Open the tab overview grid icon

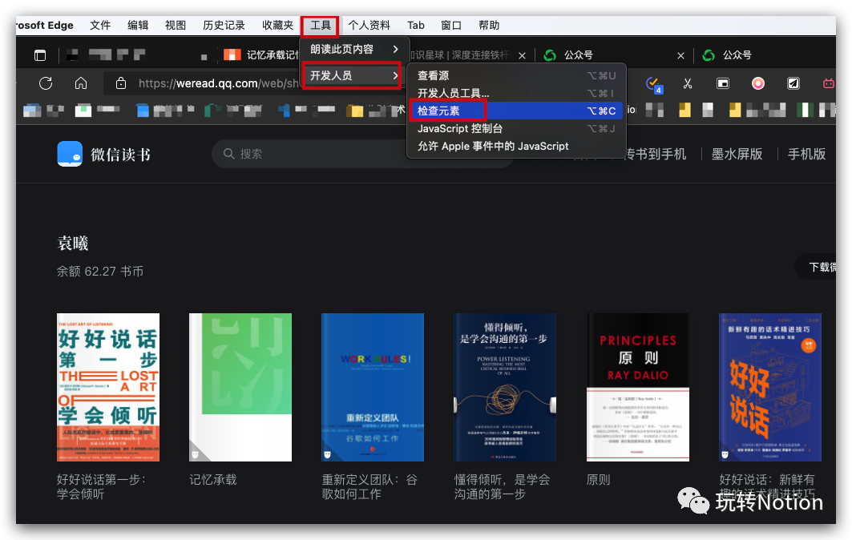tap(40, 54)
